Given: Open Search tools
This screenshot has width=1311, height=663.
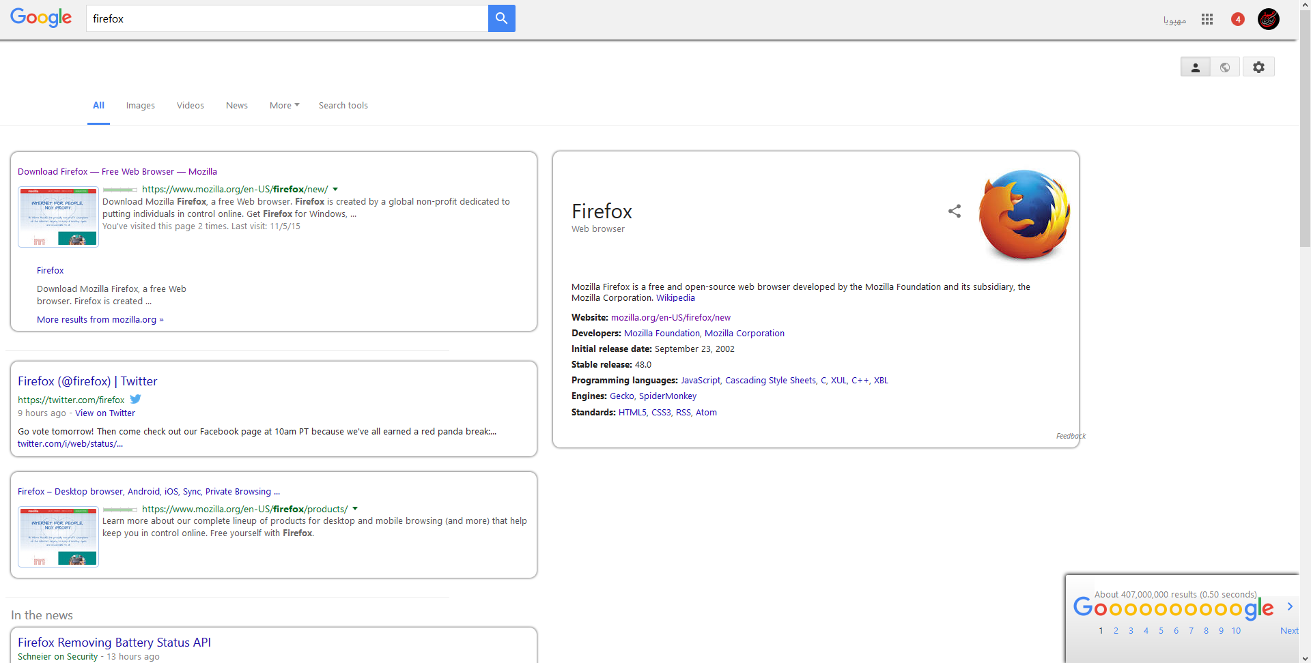Looking at the screenshot, I should point(343,106).
